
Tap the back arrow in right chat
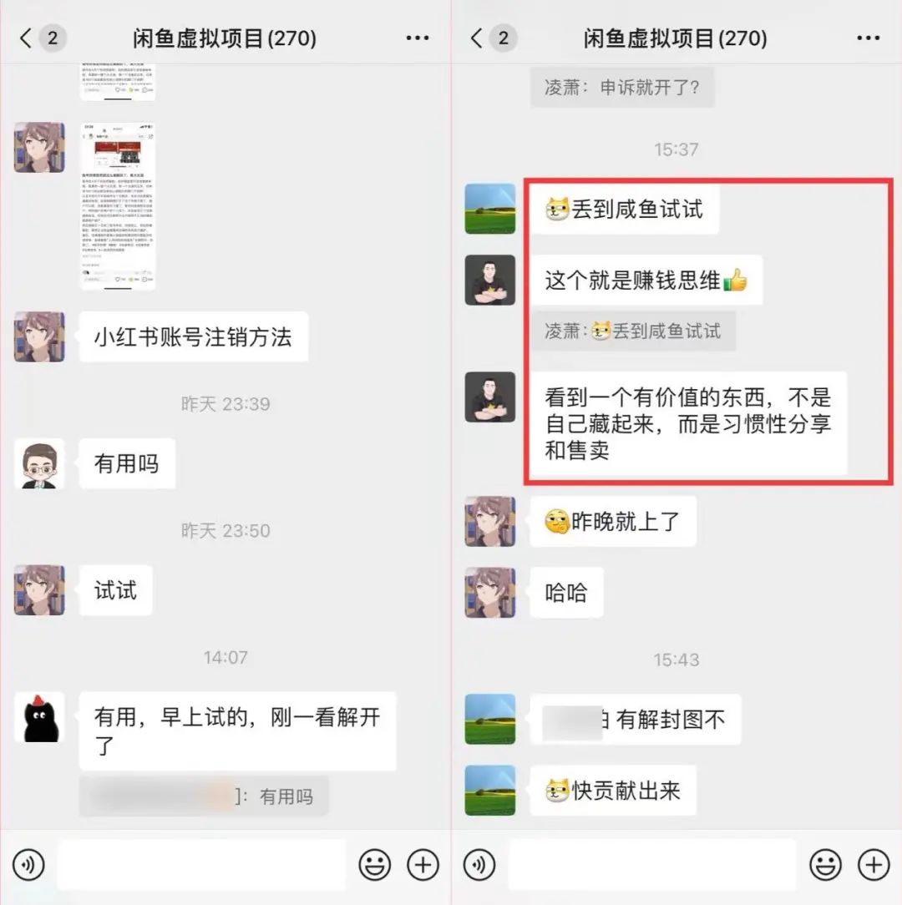476,38
